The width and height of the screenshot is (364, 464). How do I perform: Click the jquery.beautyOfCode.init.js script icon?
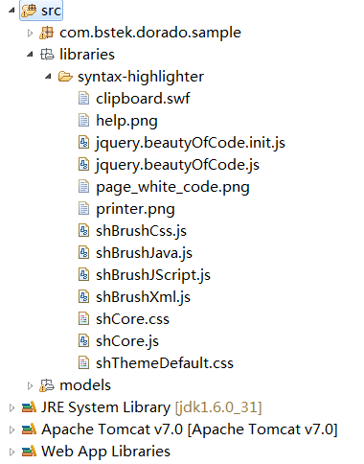coord(83,143)
